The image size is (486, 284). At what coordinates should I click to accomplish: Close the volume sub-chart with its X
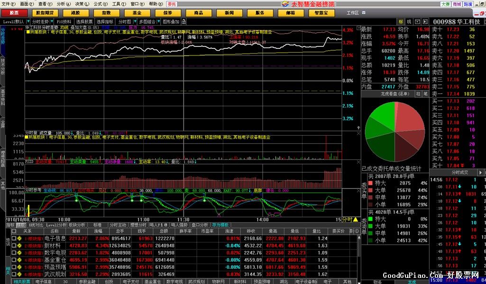pyautogui.click(x=358, y=133)
